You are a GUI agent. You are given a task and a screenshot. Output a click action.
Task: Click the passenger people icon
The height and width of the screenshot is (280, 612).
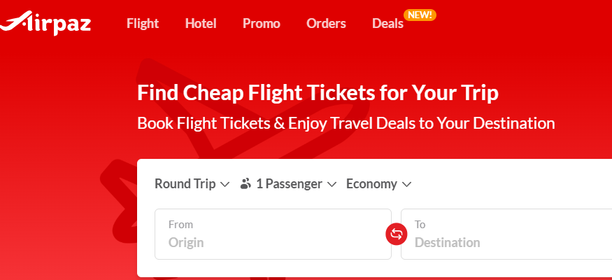pyautogui.click(x=245, y=184)
